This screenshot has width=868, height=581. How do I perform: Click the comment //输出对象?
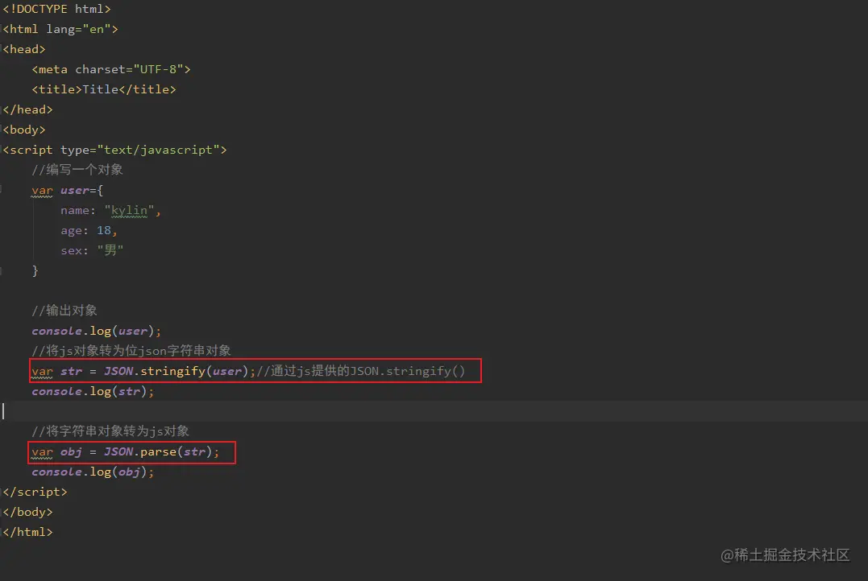(x=64, y=311)
